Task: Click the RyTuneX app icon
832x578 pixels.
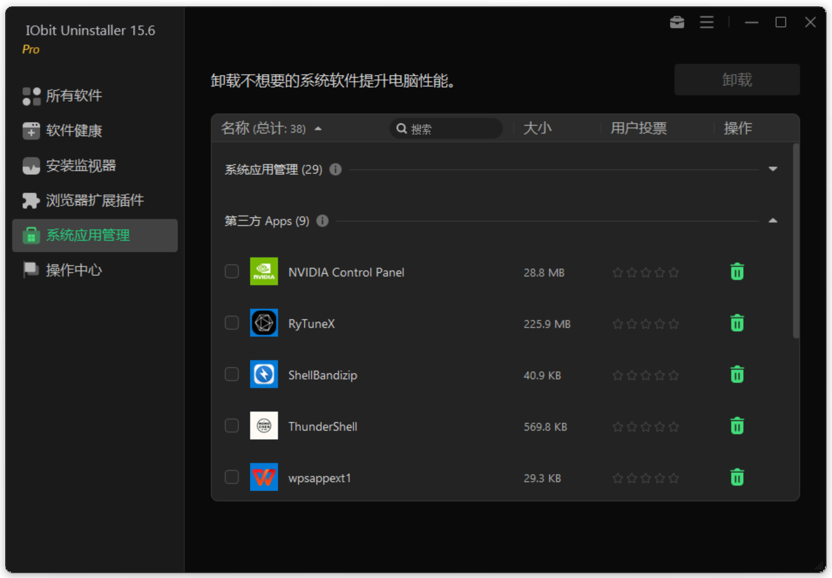Action: pos(264,323)
